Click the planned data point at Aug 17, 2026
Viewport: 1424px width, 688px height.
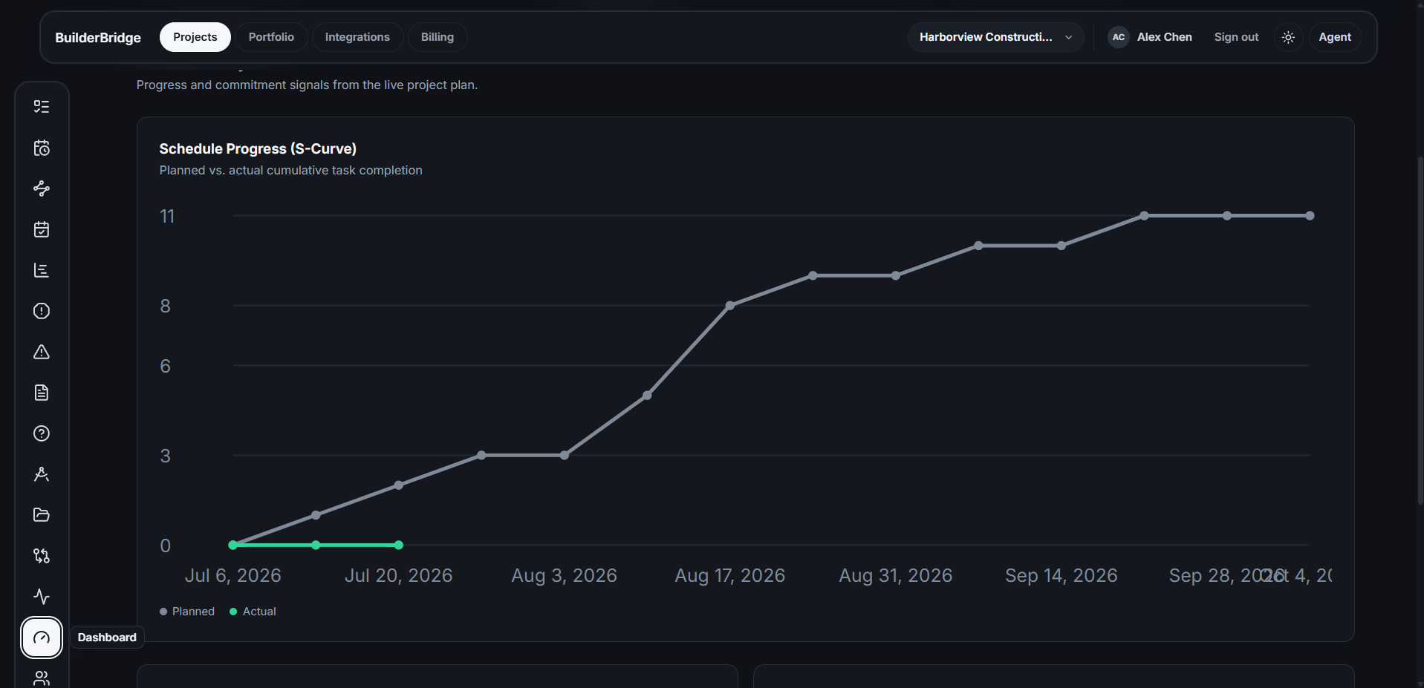tap(730, 306)
